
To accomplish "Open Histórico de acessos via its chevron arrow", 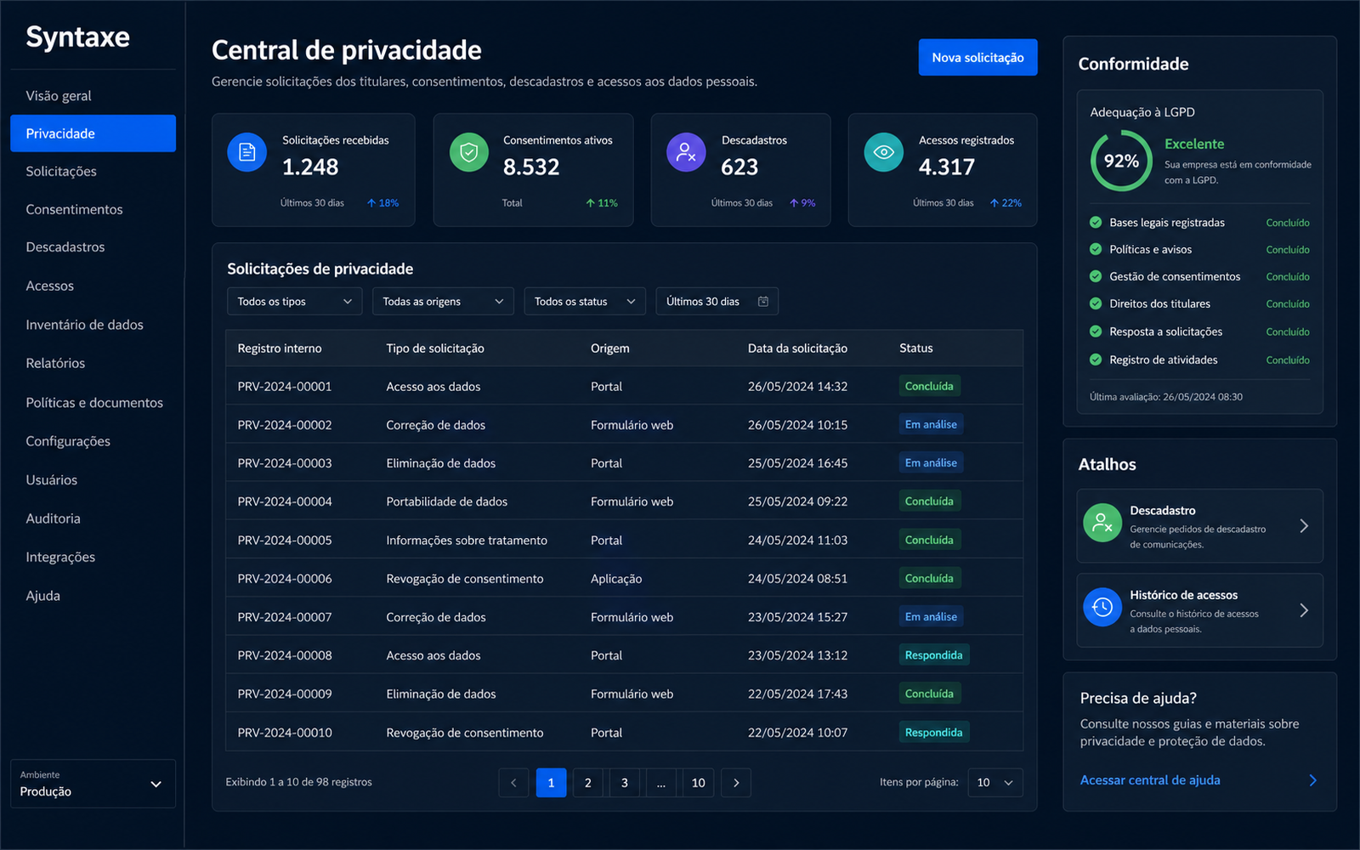I will click(x=1304, y=610).
